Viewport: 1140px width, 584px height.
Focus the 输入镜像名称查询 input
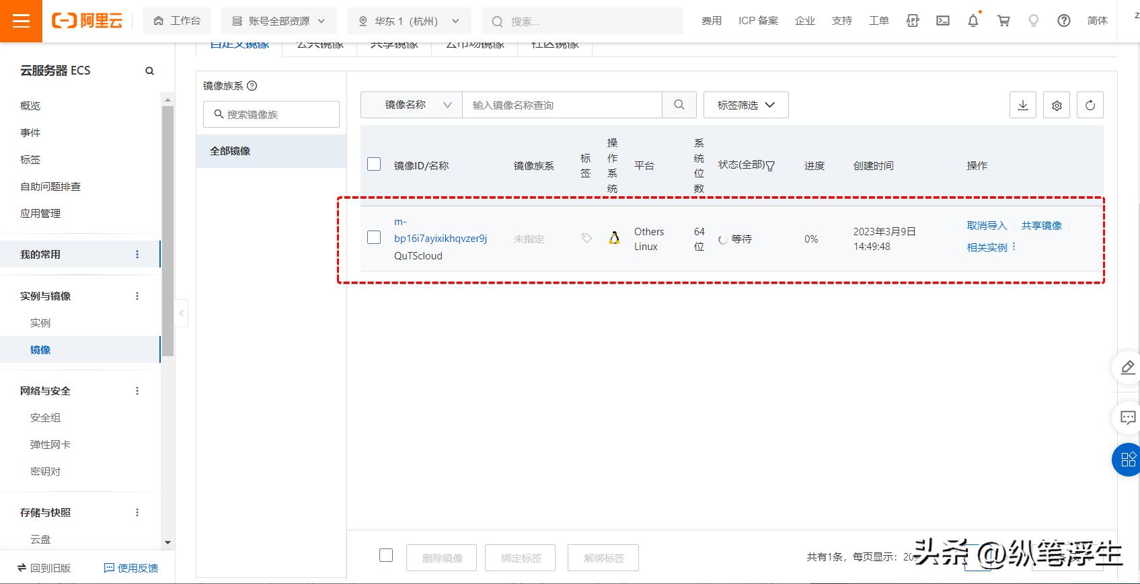562,105
